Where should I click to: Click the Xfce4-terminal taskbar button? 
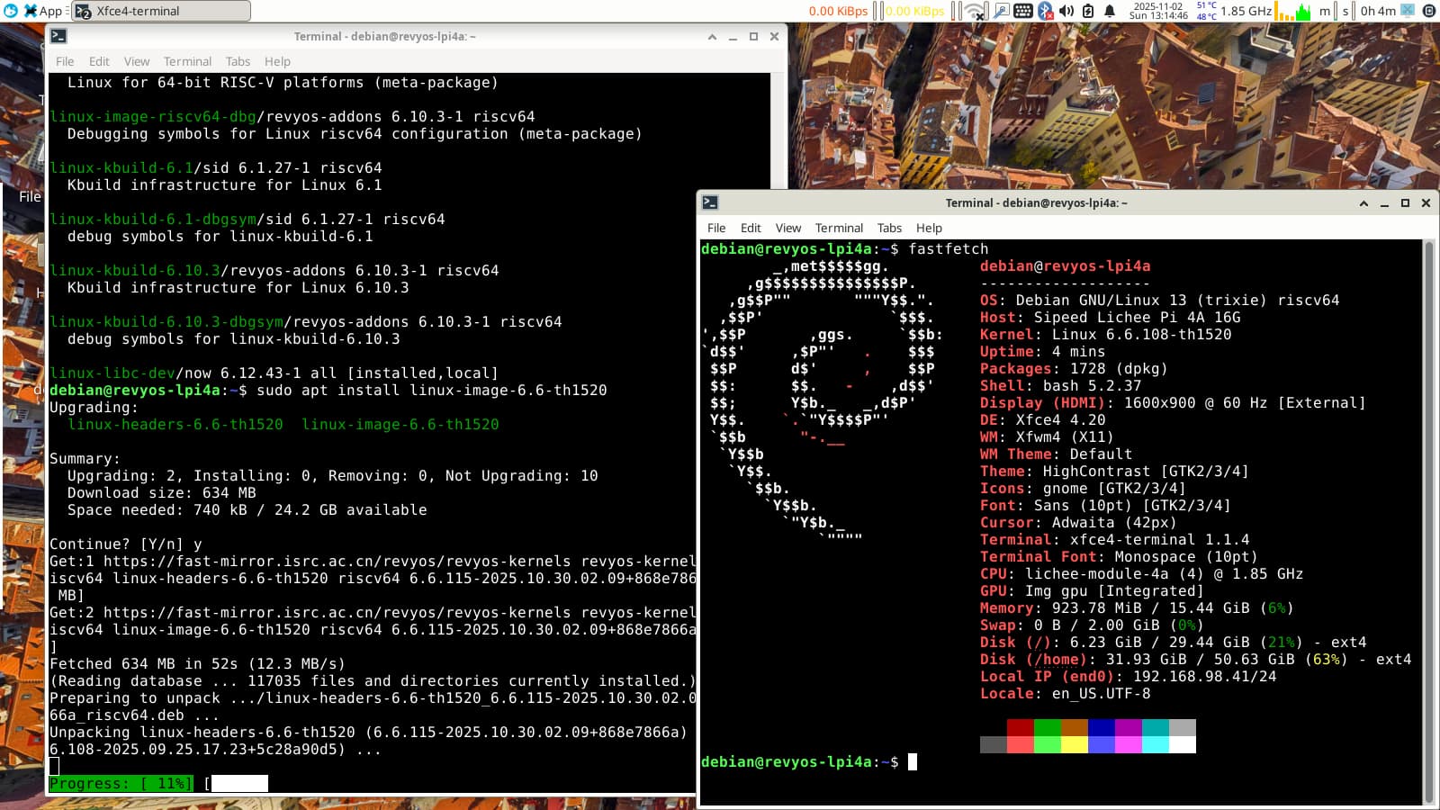[x=162, y=11]
